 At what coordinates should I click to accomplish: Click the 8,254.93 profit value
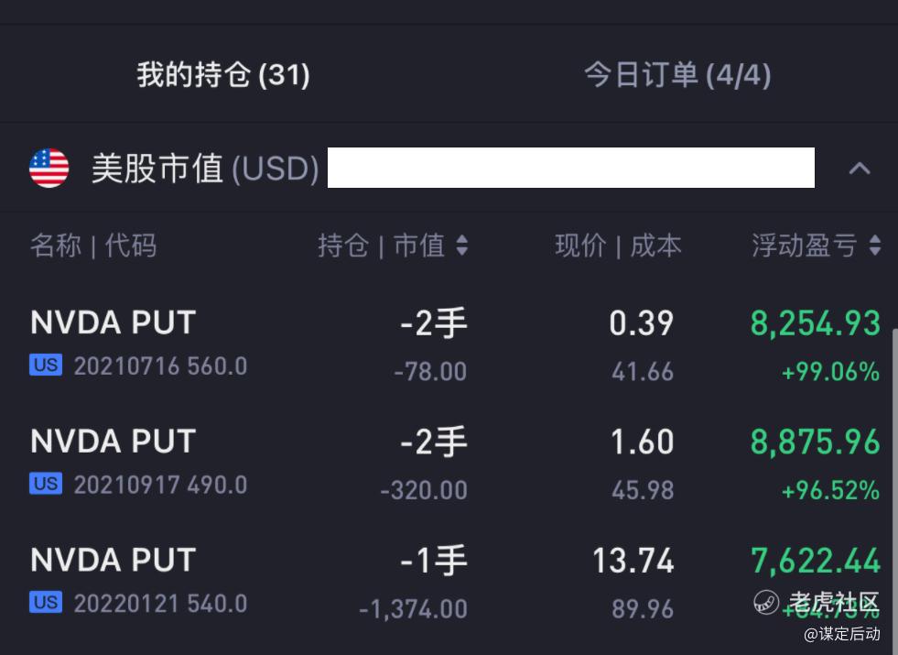click(816, 323)
